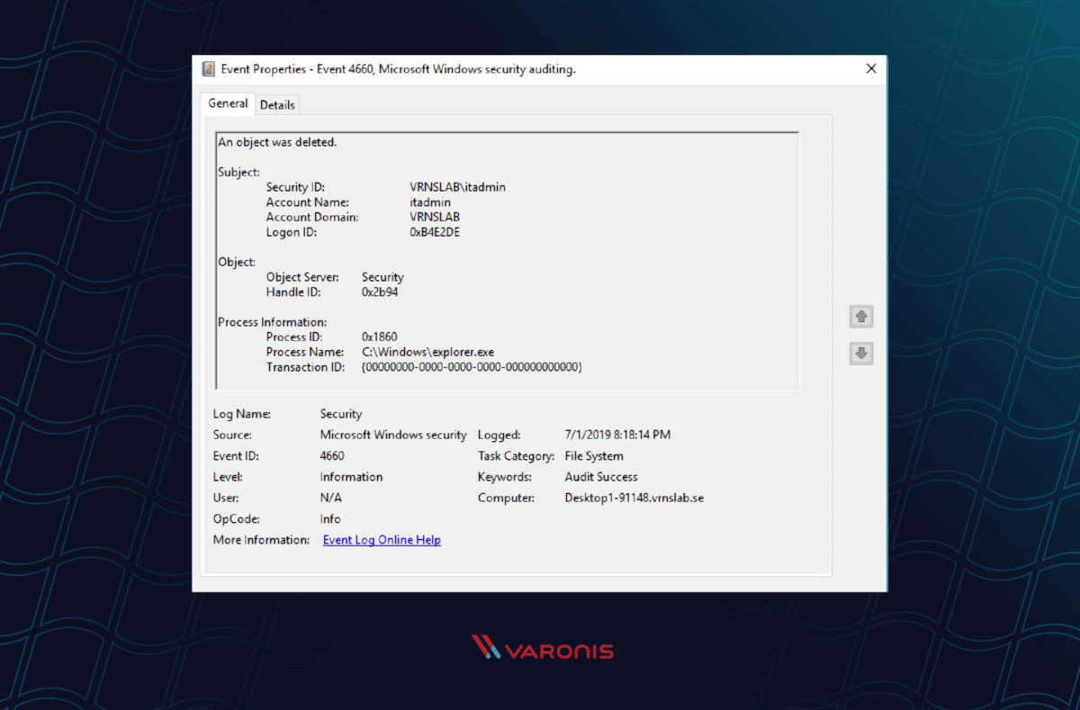
Task: Select the General tab
Action: click(227, 103)
